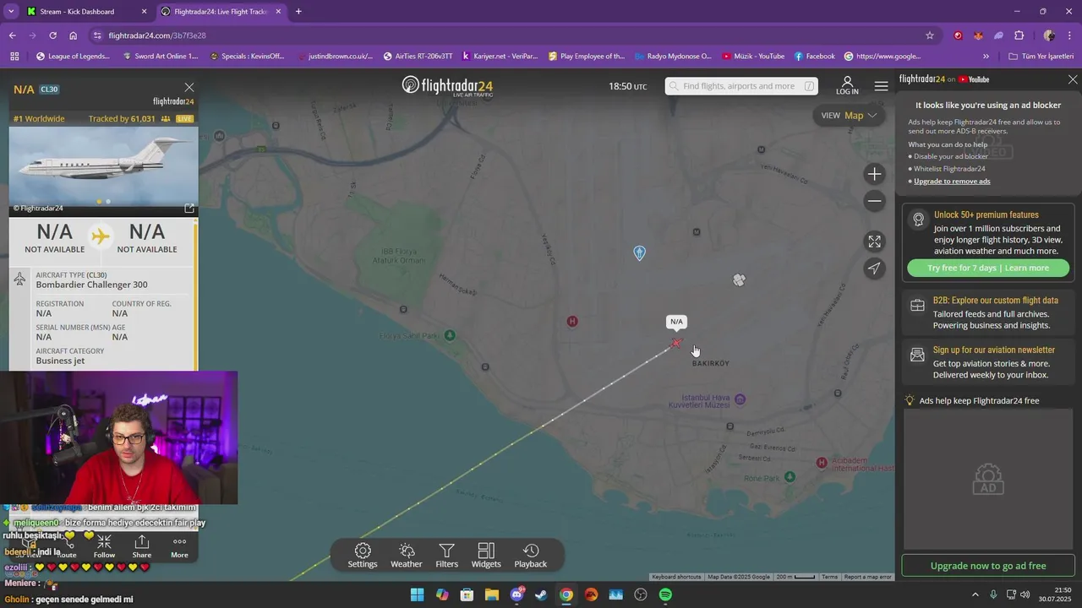Open the Widgets panel

486,556
